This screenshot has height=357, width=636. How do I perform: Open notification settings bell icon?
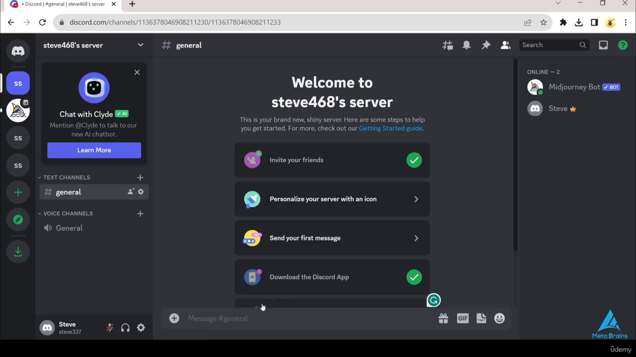coord(467,45)
